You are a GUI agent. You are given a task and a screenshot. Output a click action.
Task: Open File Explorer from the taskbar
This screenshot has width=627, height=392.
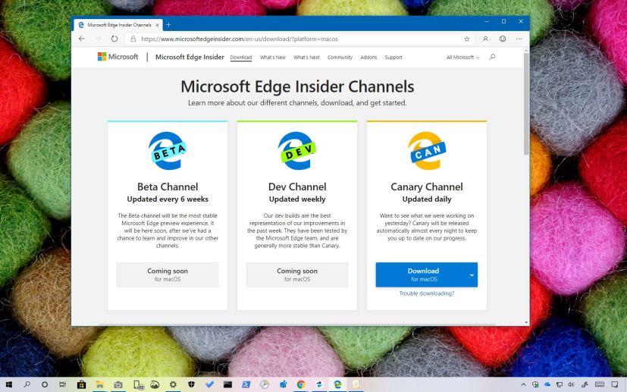click(x=99, y=385)
